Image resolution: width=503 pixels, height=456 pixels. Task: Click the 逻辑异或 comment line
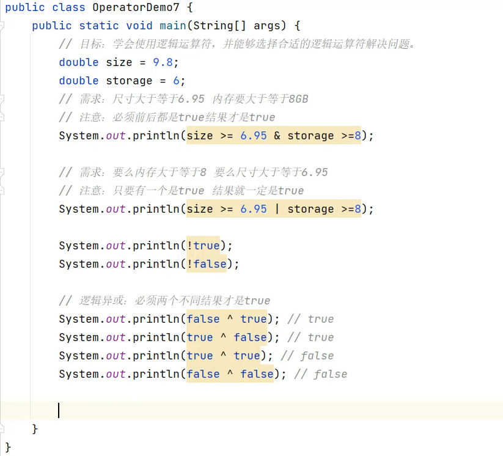(164, 300)
